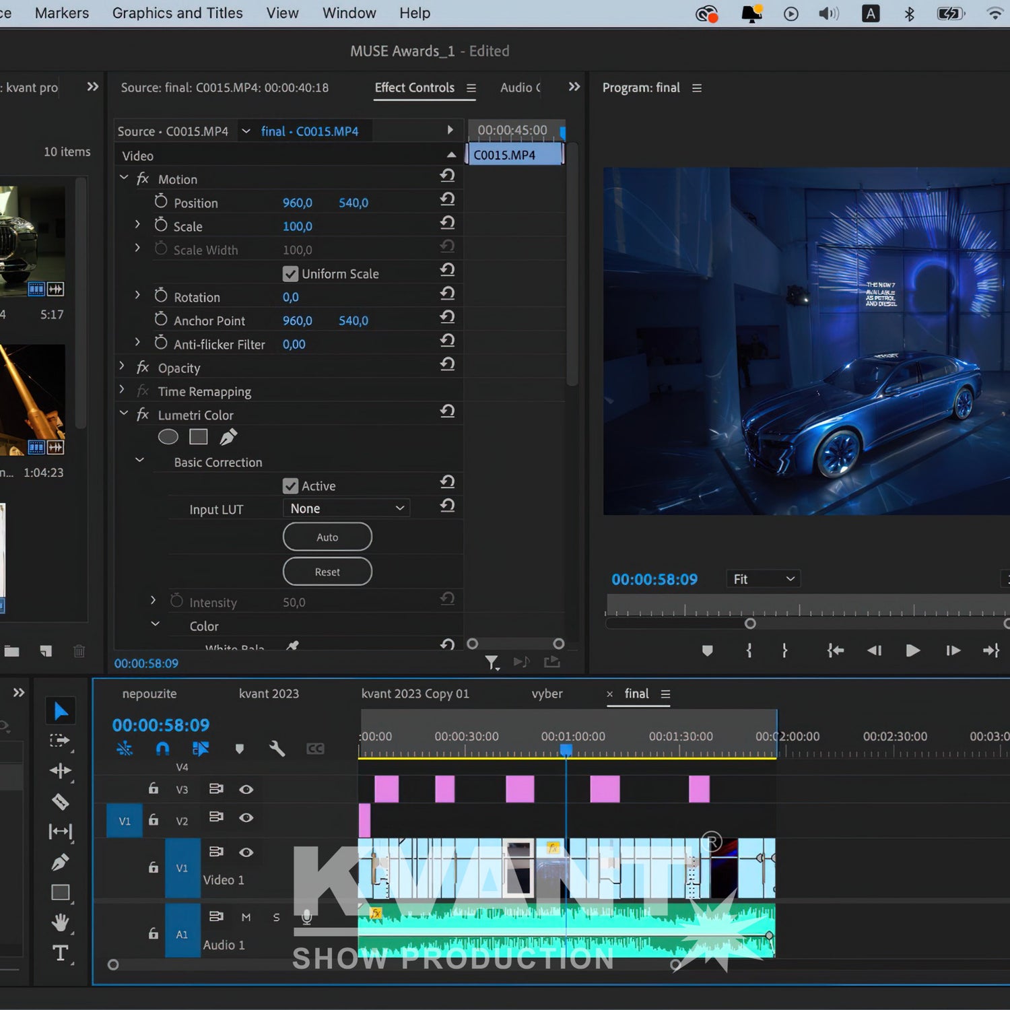Reset the Position parameter
The image size is (1010, 1010).
coord(447,199)
